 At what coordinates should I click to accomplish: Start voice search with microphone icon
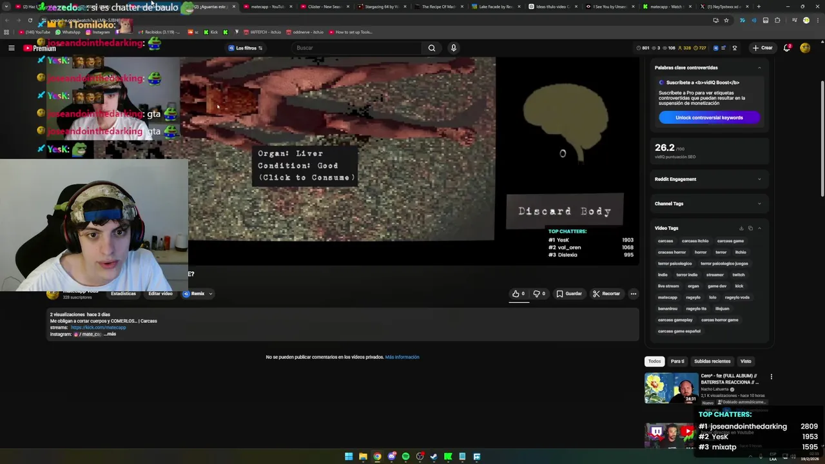[x=454, y=48]
